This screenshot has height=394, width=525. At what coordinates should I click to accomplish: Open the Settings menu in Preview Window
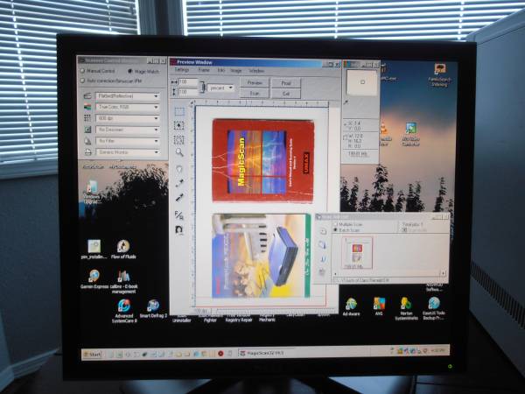(181, 70)
